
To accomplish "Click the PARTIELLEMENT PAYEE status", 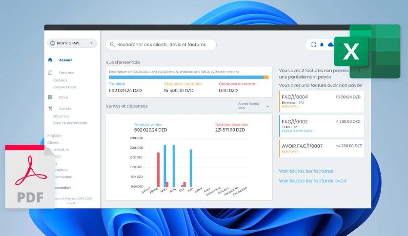I will pos(297,131).
